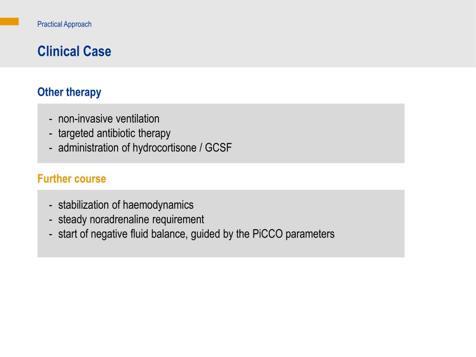The height and width of the screenshot is (357, 476).
Task: Click the word hydrocortisone
Action: [164, 148]
